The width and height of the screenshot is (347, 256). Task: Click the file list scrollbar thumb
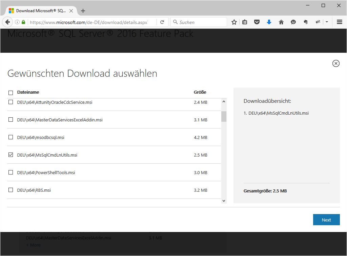click(224, 116)
